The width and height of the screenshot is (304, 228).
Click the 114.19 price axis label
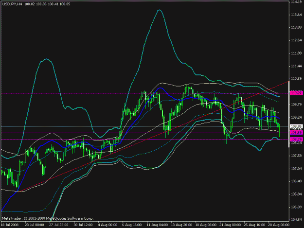pos(296,2)
